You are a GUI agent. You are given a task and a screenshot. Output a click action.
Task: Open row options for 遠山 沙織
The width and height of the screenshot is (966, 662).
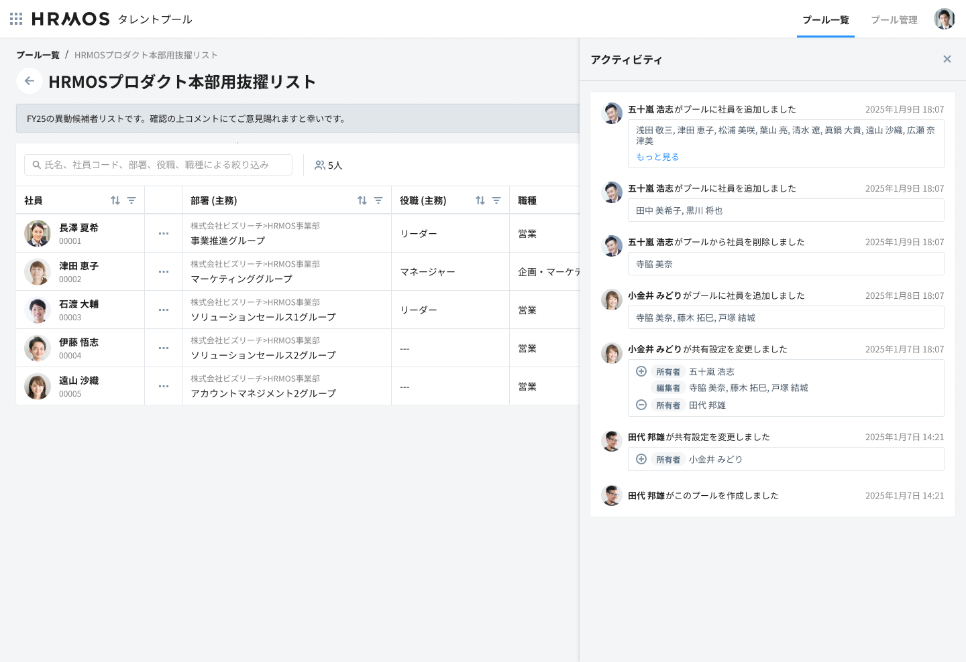click(164, 387)
